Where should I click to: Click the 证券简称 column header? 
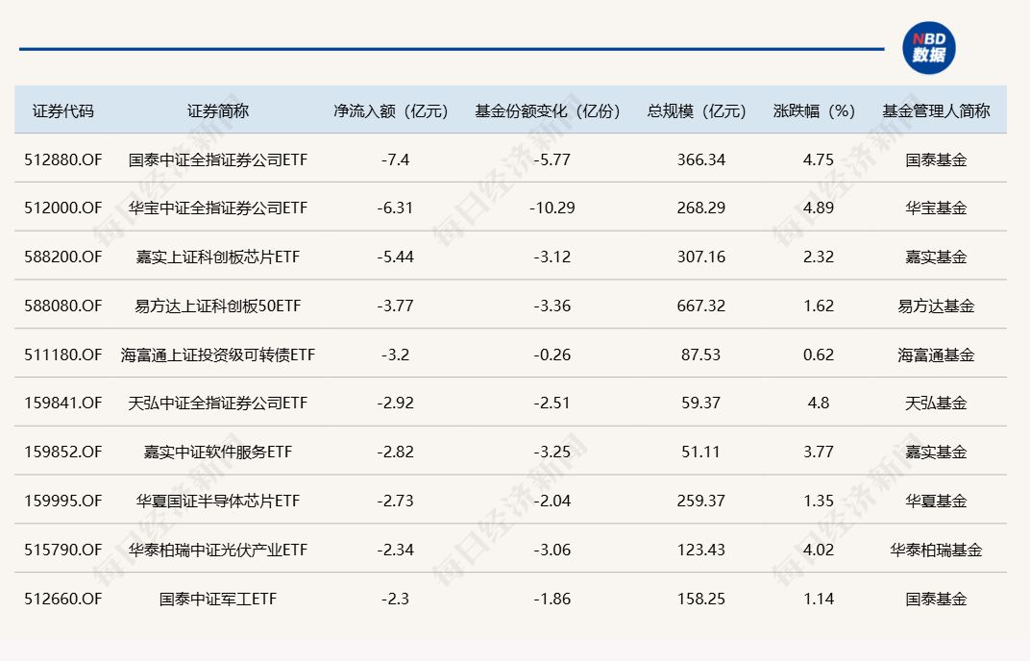tap(217, 110)
